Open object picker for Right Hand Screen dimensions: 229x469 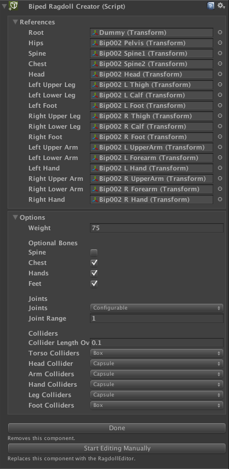(x=220, y=199)
